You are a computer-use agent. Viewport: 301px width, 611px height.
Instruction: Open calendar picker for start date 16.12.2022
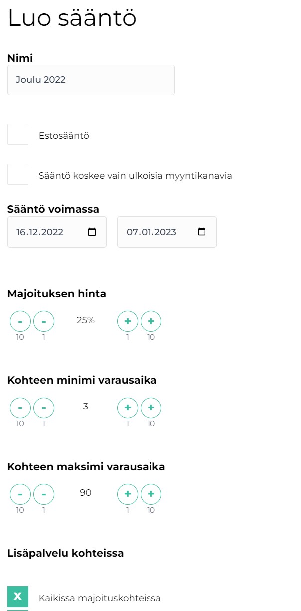pos(92,232)
